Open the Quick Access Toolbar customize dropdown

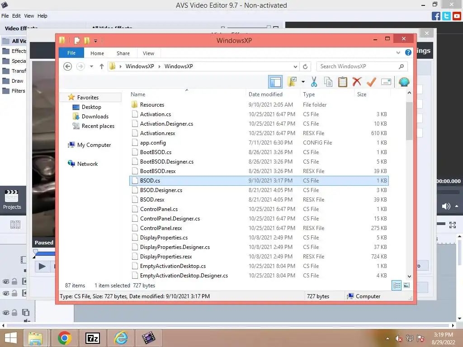tap(95, 41)
